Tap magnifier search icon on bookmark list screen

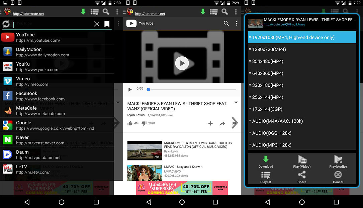click(x=106, y=12)
